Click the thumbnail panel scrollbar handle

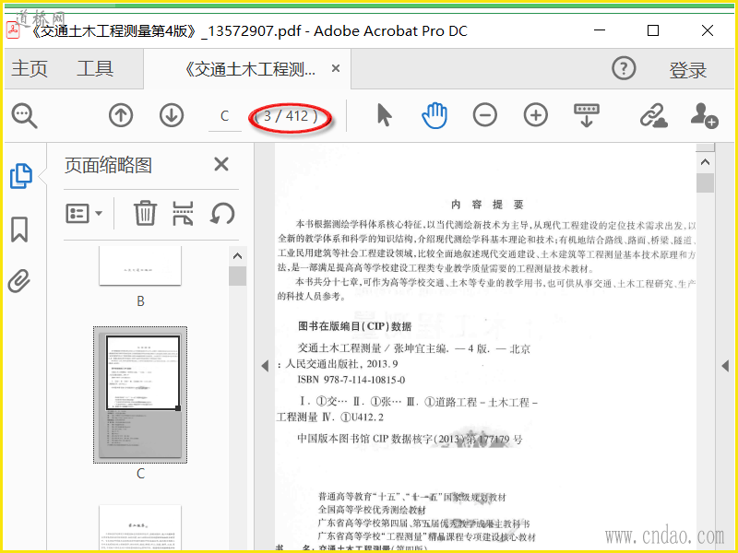click(x=238, y=276)
